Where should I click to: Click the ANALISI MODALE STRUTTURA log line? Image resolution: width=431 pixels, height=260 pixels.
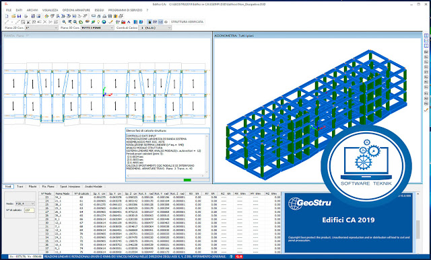point(144,148)
